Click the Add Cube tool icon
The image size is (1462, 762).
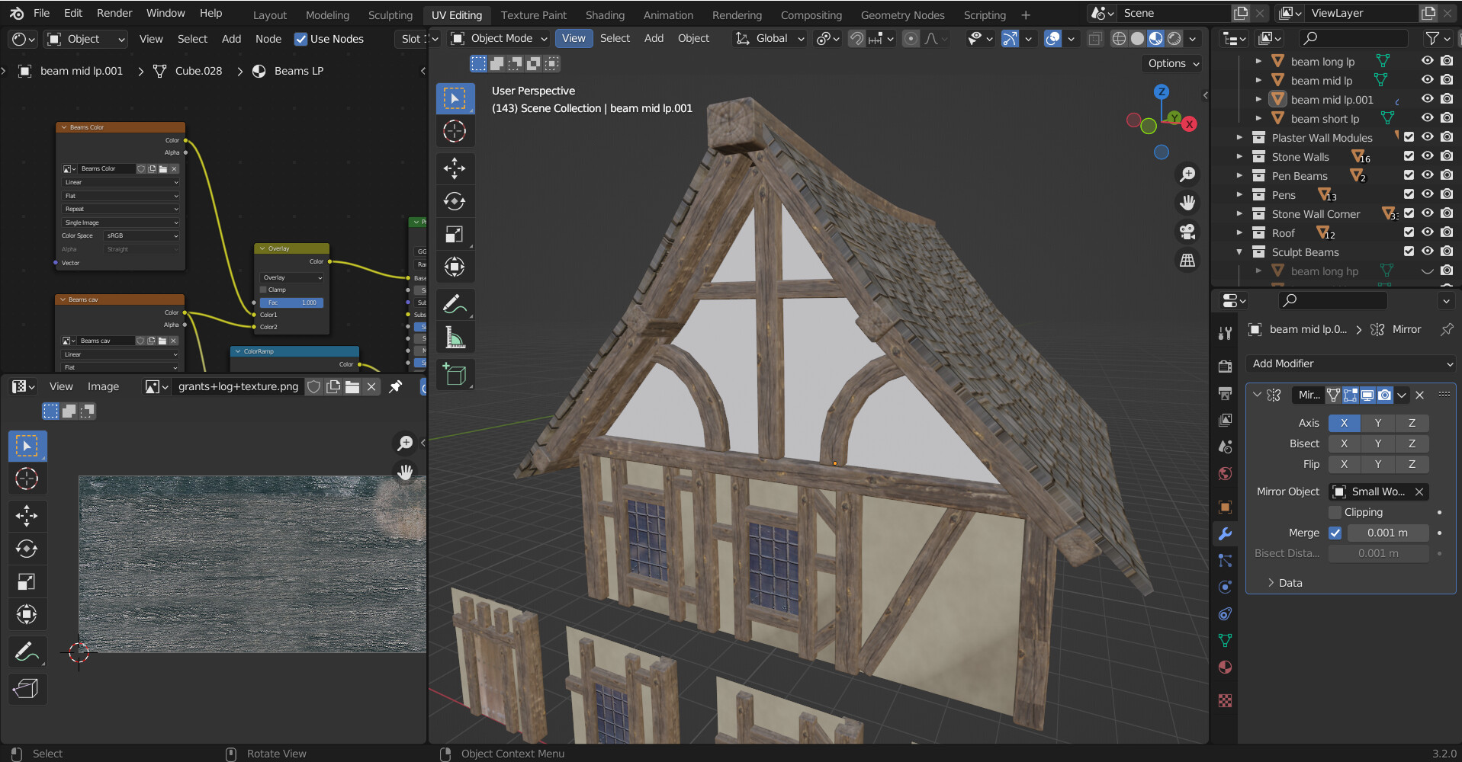pyautogui.click(x=455, y=374)
